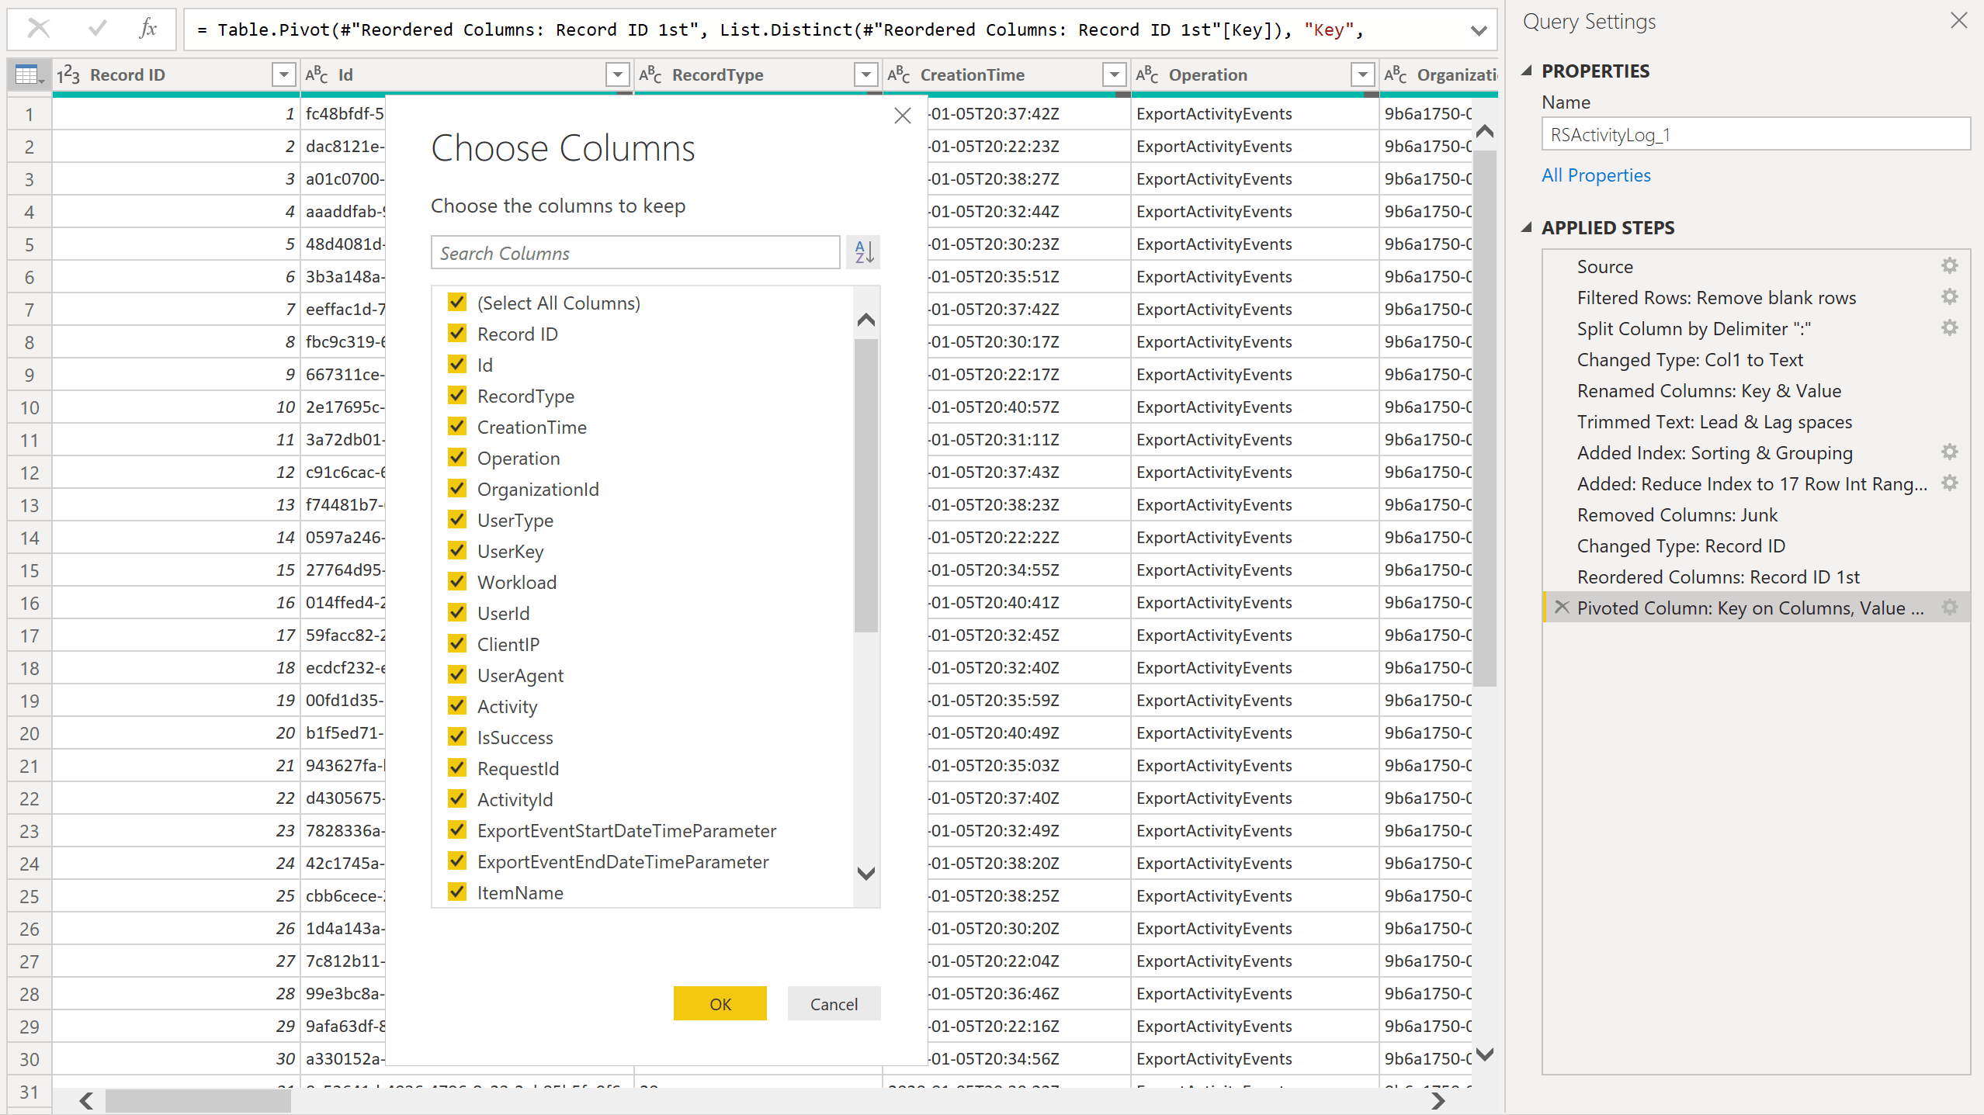
Task: Click the sort A-Z icon beside Search Columns
Action: 864,252
